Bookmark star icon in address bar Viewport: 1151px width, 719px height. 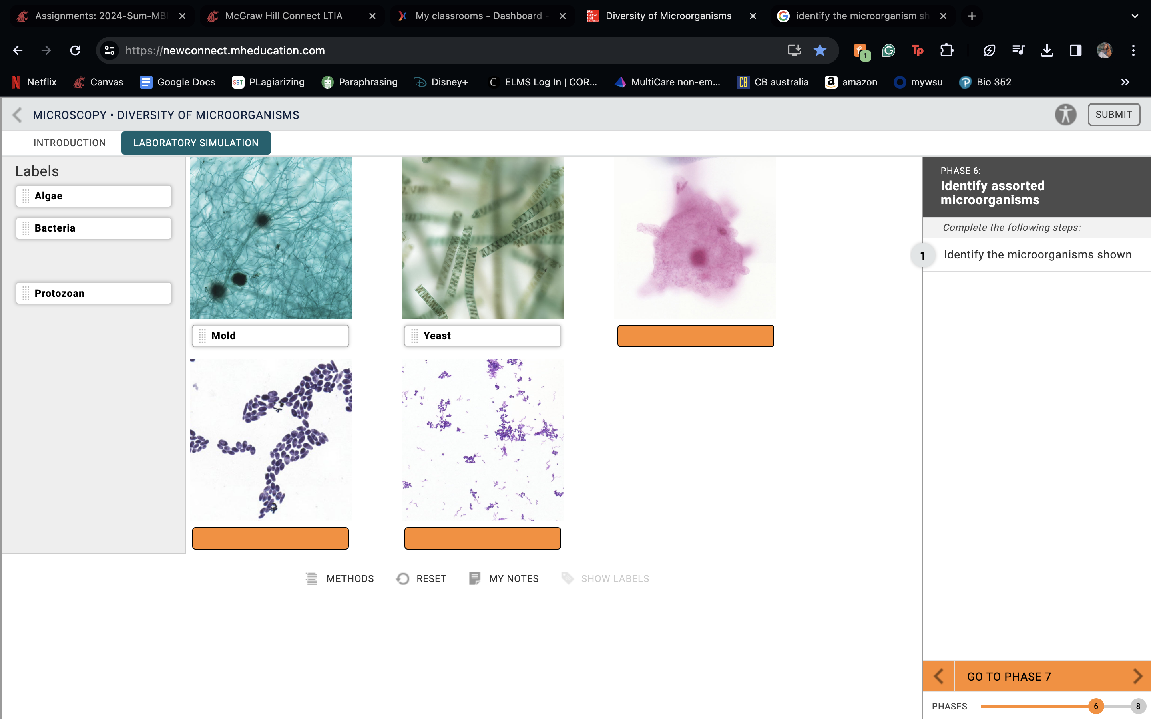[820, 50]
